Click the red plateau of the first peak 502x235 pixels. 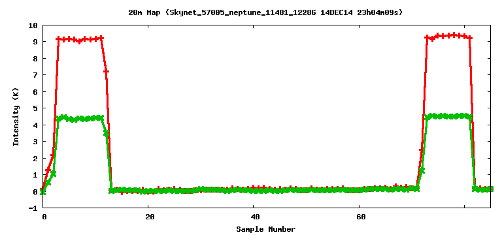80,39
